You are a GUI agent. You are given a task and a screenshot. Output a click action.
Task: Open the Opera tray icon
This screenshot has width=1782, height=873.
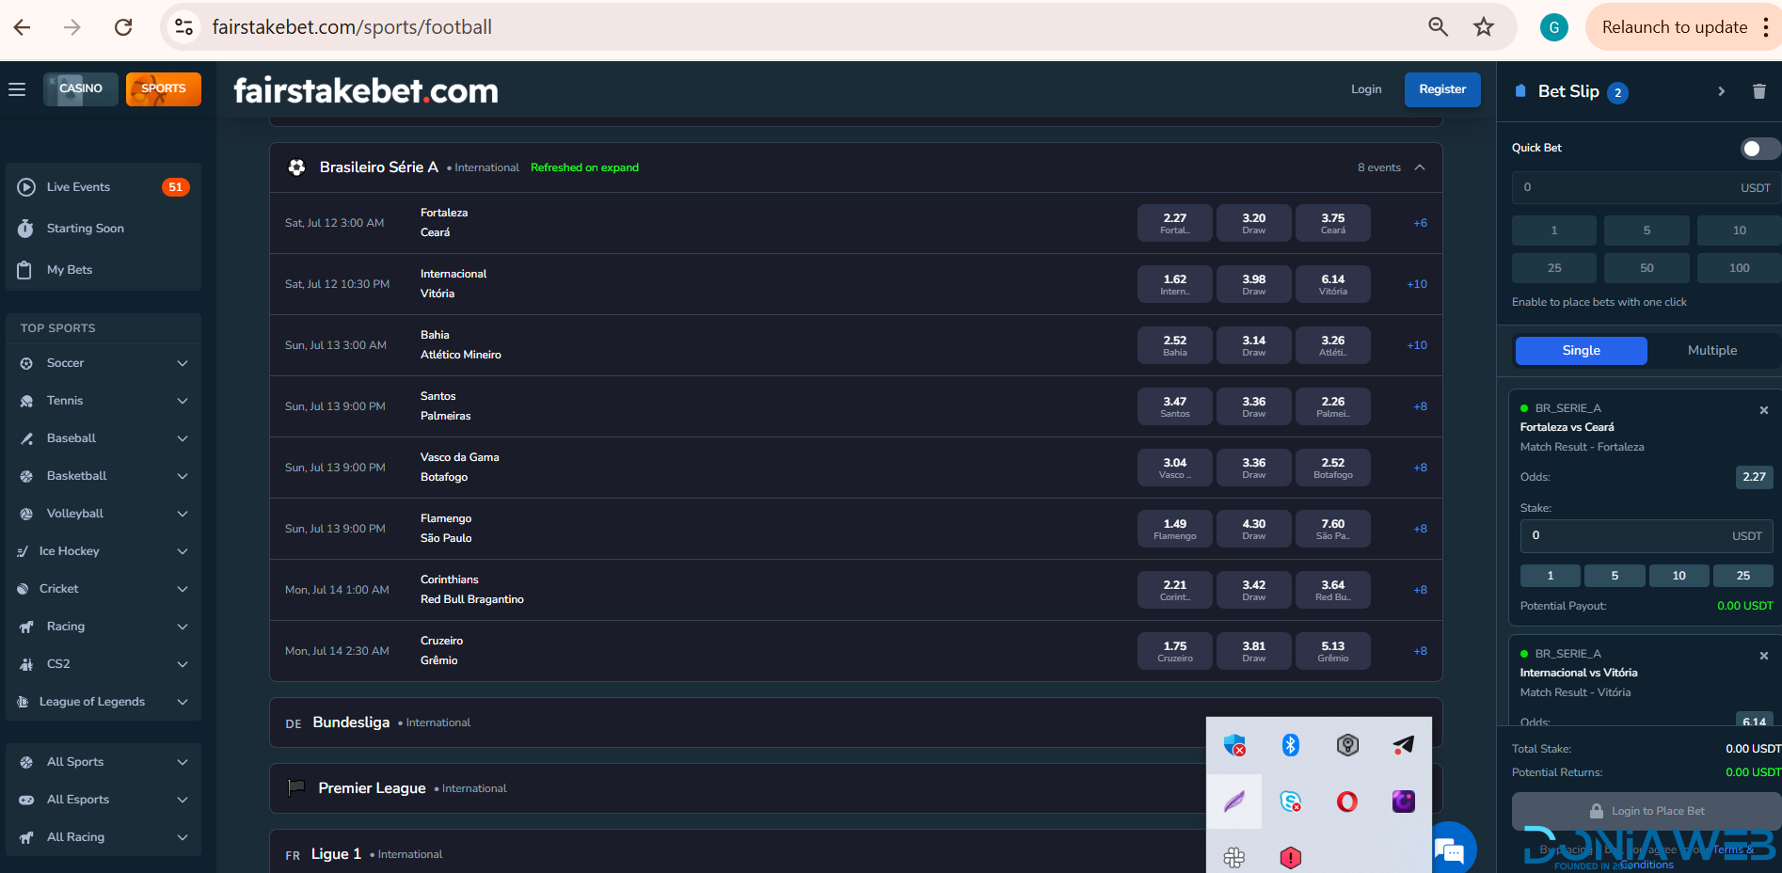click(1347, 802)
